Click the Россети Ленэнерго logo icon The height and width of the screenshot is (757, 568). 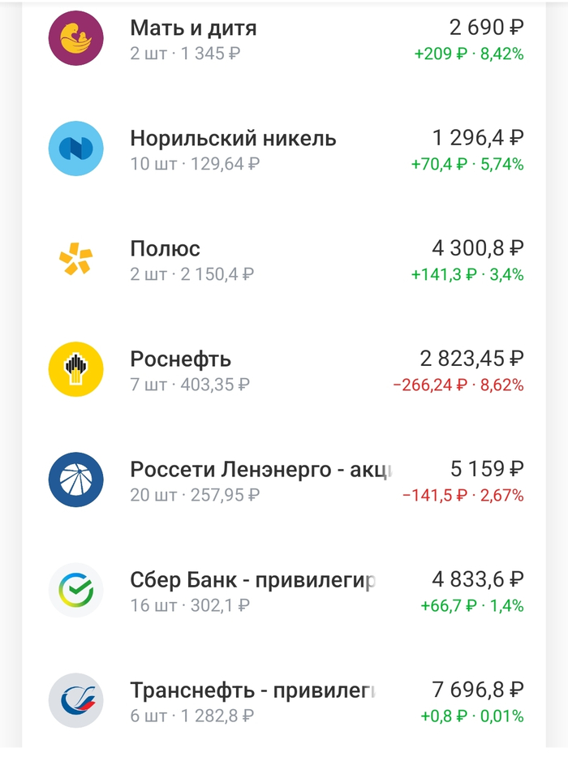tap(75, 480)
